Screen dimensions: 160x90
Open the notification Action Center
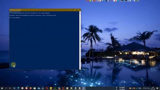pyautogui.click(x=157, y=88)
